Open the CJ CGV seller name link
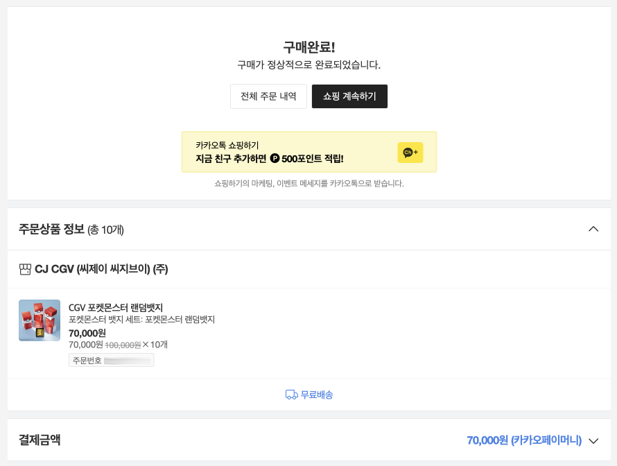Viewport: 617px width, 466px height. (101, 269)
